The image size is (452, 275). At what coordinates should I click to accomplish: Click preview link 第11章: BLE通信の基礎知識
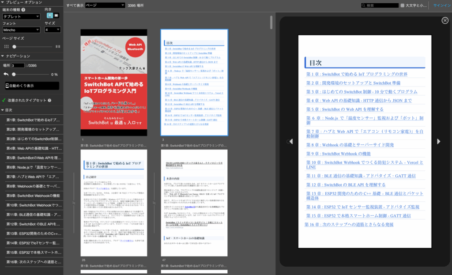[x=361, y=176]
